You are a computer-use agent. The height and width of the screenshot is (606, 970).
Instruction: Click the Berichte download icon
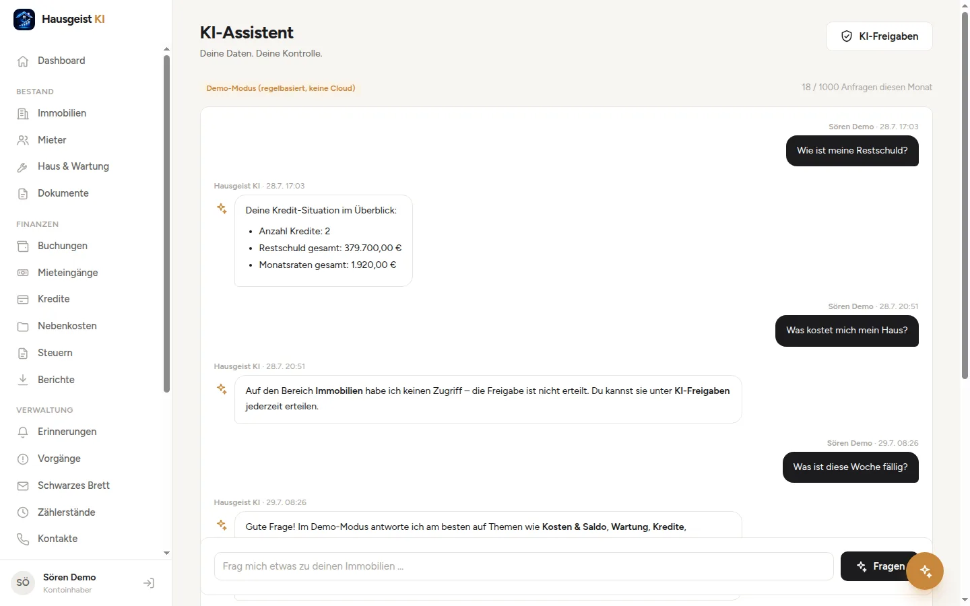coord(23,380)
